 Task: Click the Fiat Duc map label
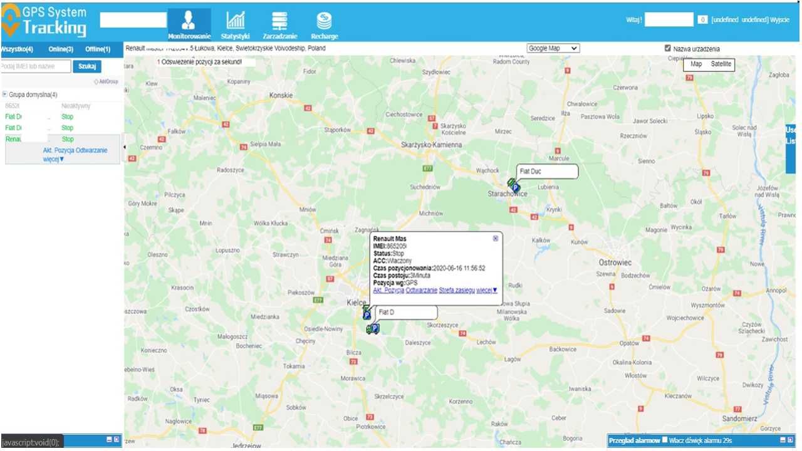point(546,171)
